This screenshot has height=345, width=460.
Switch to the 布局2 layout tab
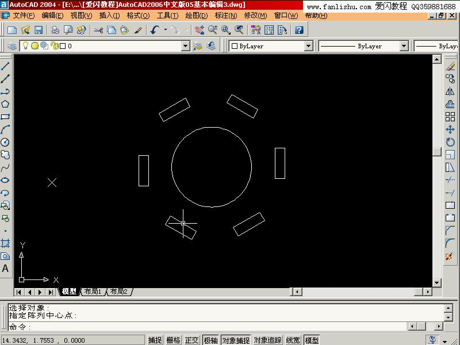coord(119,292)
